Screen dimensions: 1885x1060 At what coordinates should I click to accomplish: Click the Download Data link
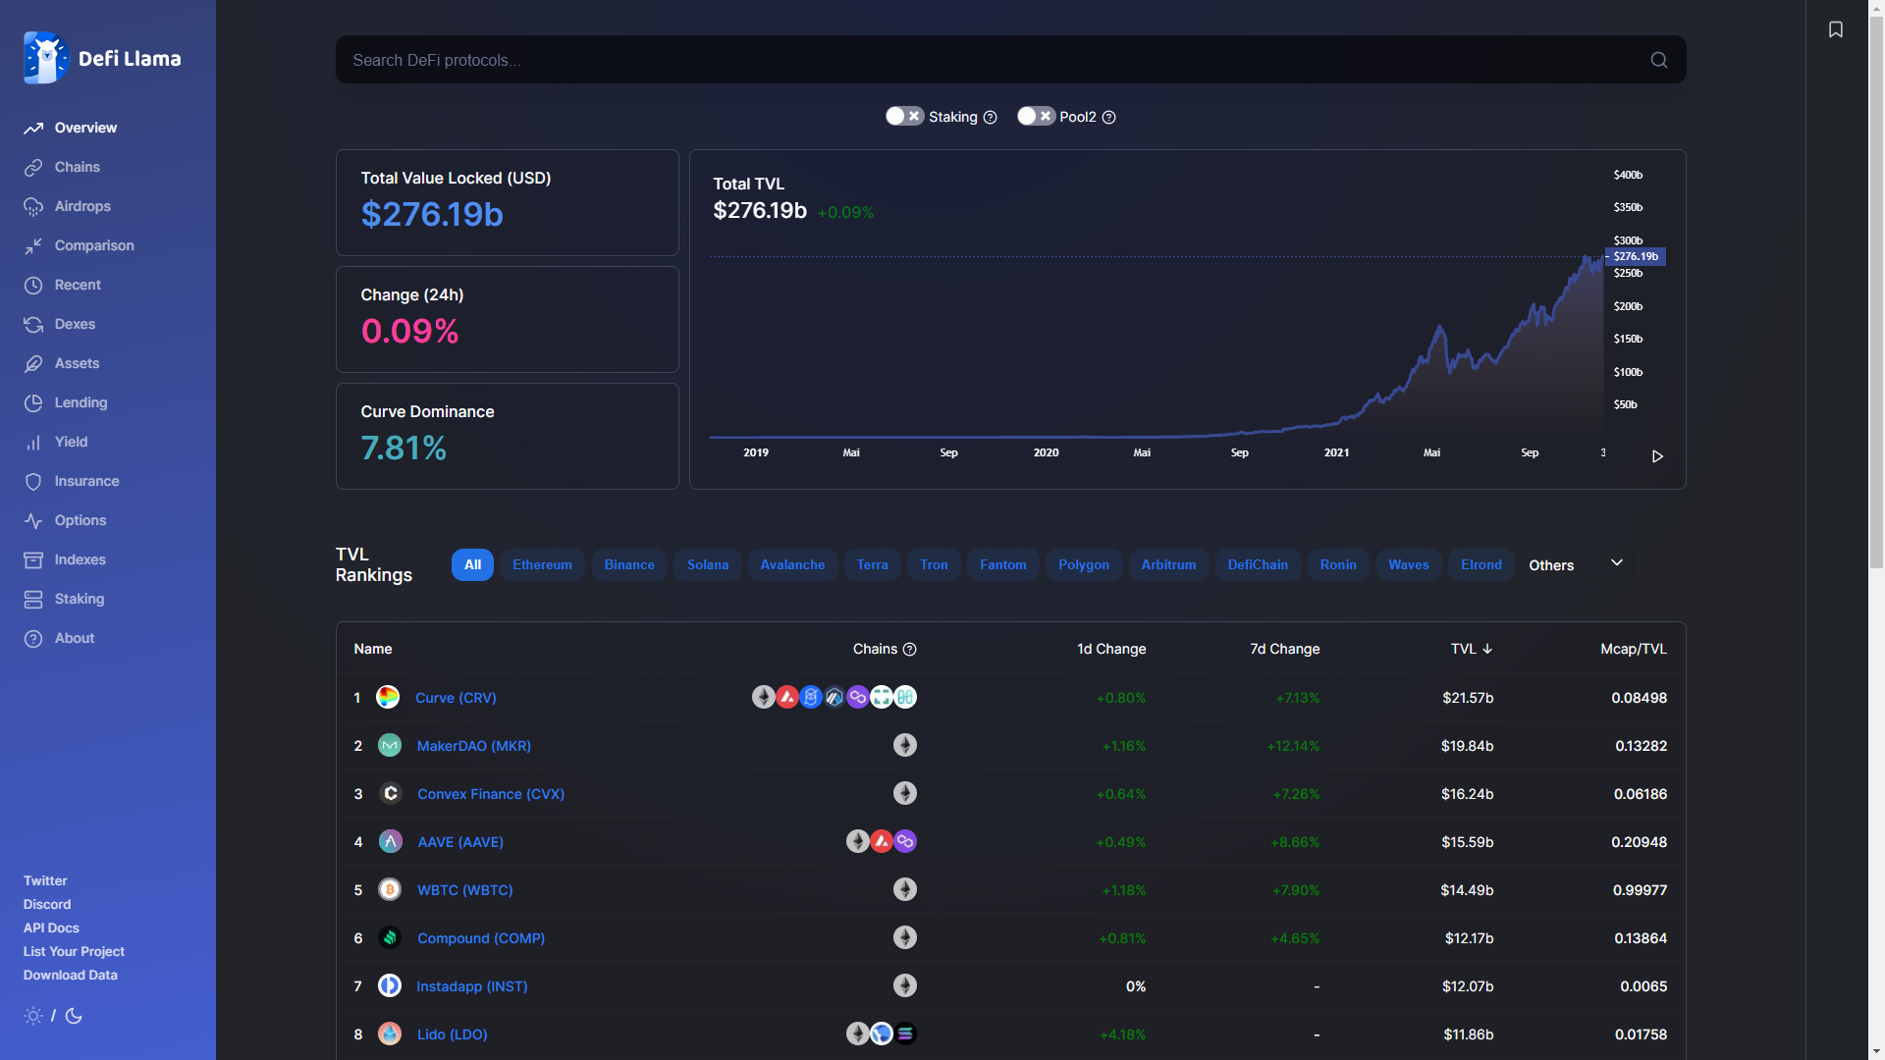tap(71, 975)
